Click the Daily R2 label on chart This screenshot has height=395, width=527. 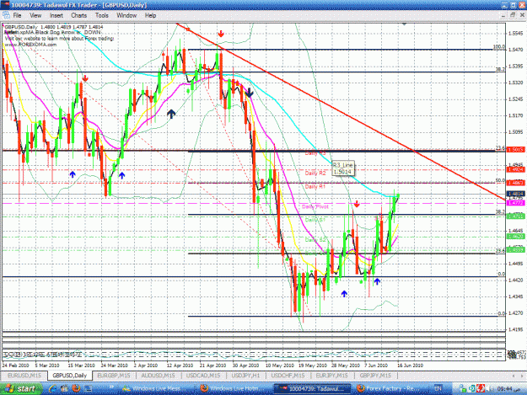click(315, 173)
